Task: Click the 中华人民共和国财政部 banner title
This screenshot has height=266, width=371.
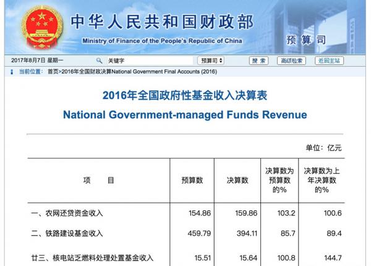Action: tap(162, 22)
